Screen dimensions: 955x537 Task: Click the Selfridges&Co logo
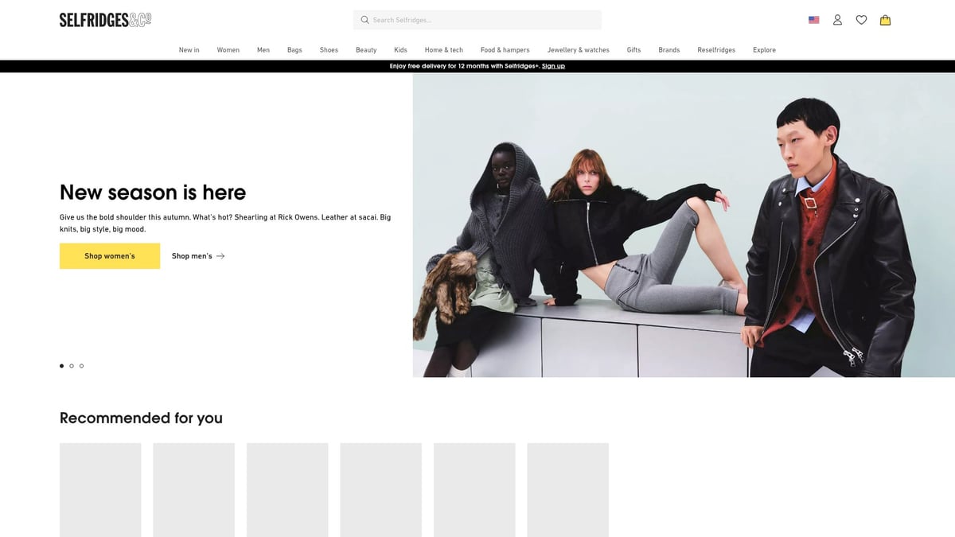click(x=104, y=19)
